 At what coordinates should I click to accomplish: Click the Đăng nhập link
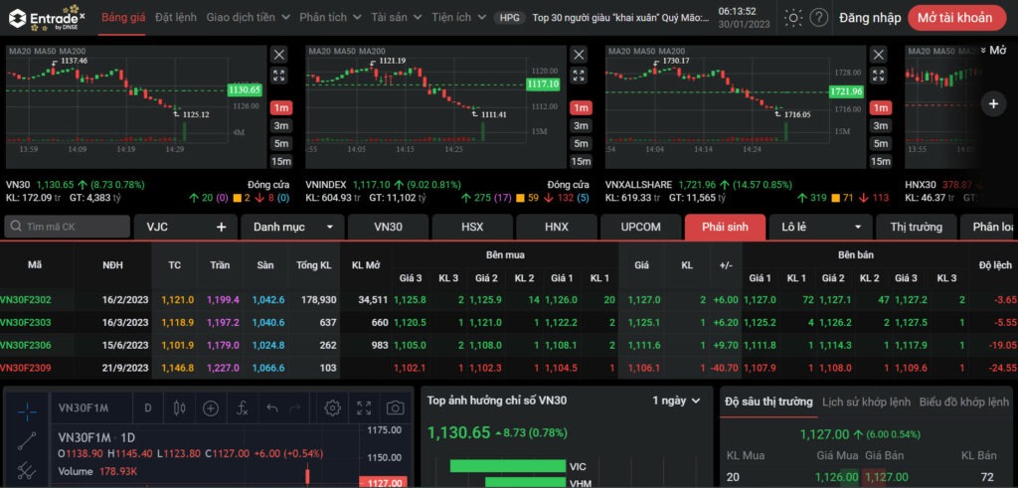pyautogui.click(x=870, y=18)
